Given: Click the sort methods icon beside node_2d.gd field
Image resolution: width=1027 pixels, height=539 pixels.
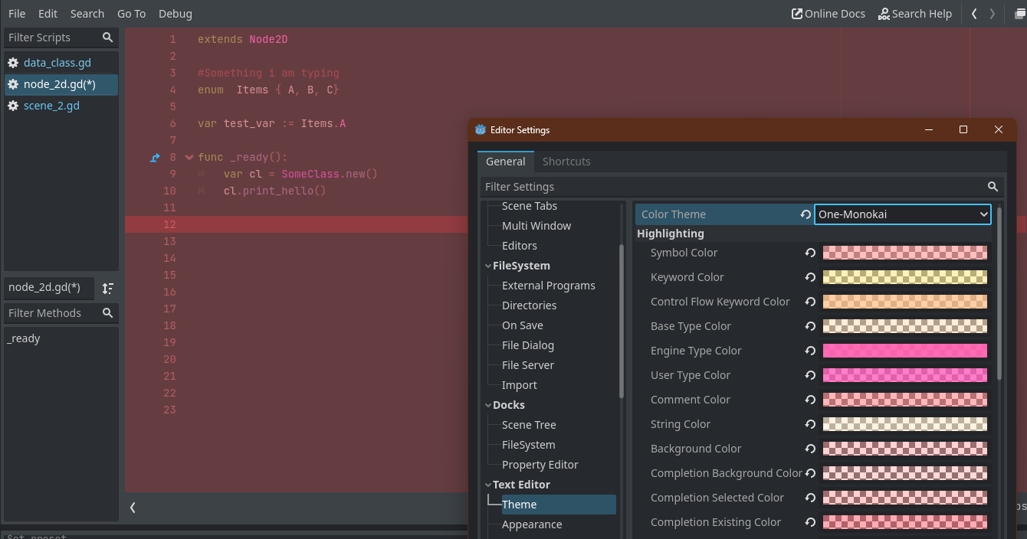Looking at the screenshot, I should tap(108, 288).
